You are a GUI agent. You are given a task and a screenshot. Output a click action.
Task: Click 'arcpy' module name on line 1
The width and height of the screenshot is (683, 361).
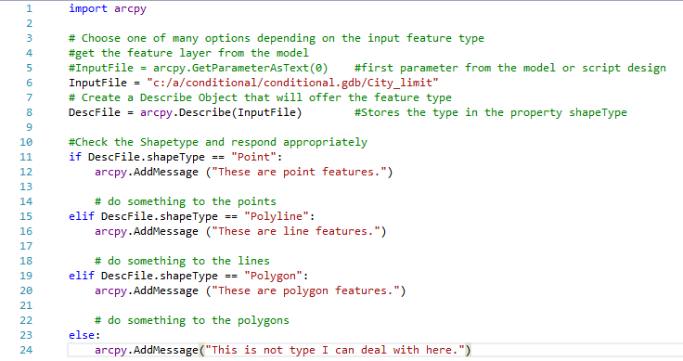130,9
